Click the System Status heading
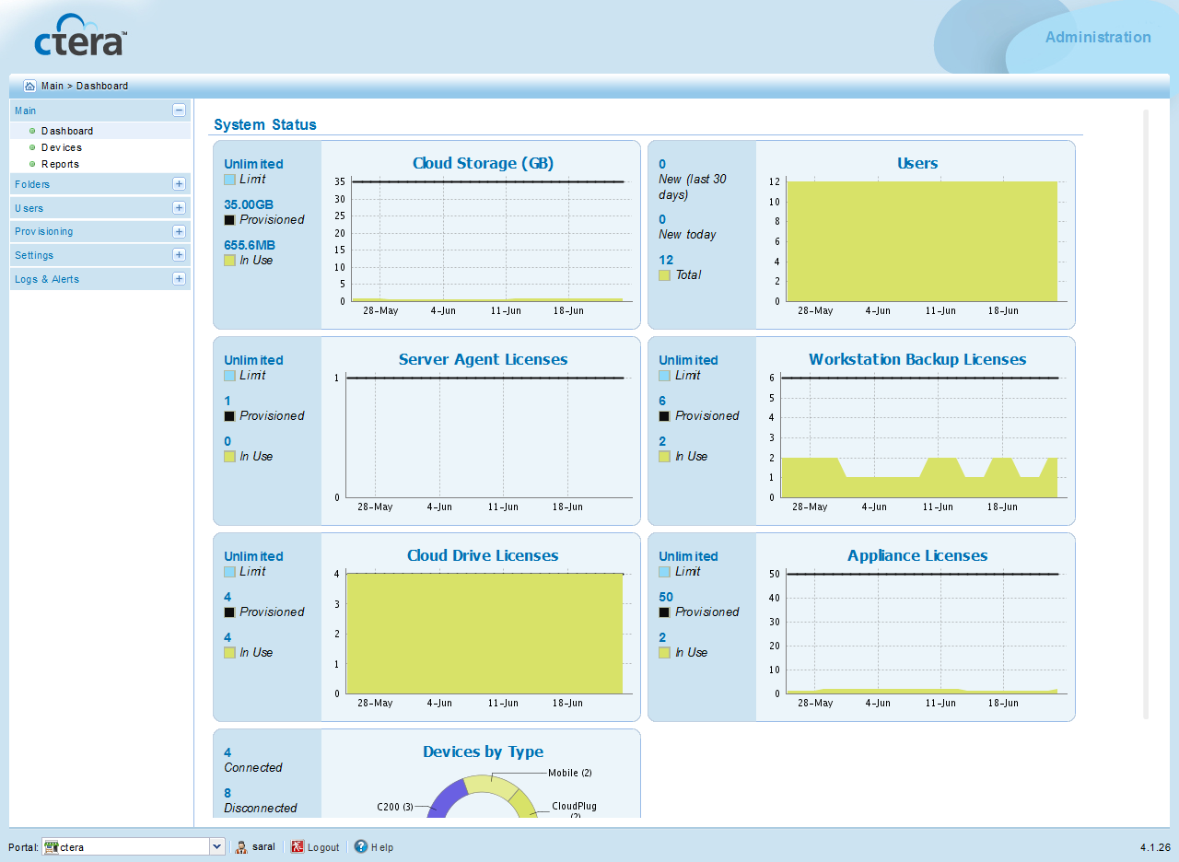 265,124
